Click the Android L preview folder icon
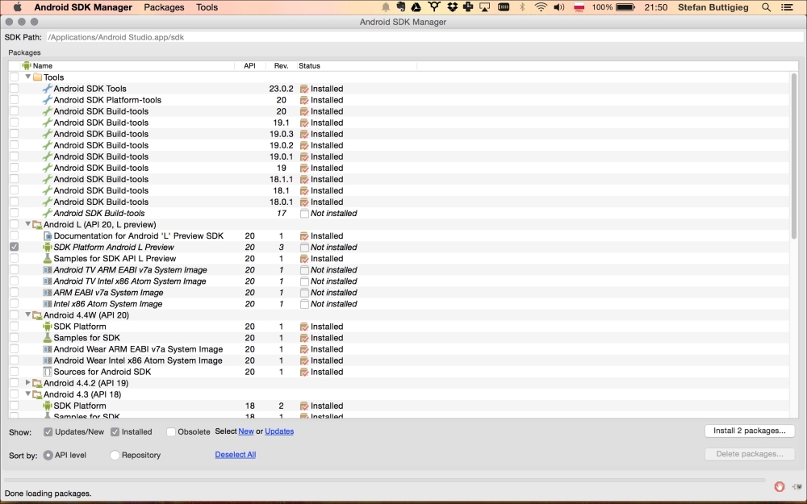807x504 pixels. (x=37, y=225)
